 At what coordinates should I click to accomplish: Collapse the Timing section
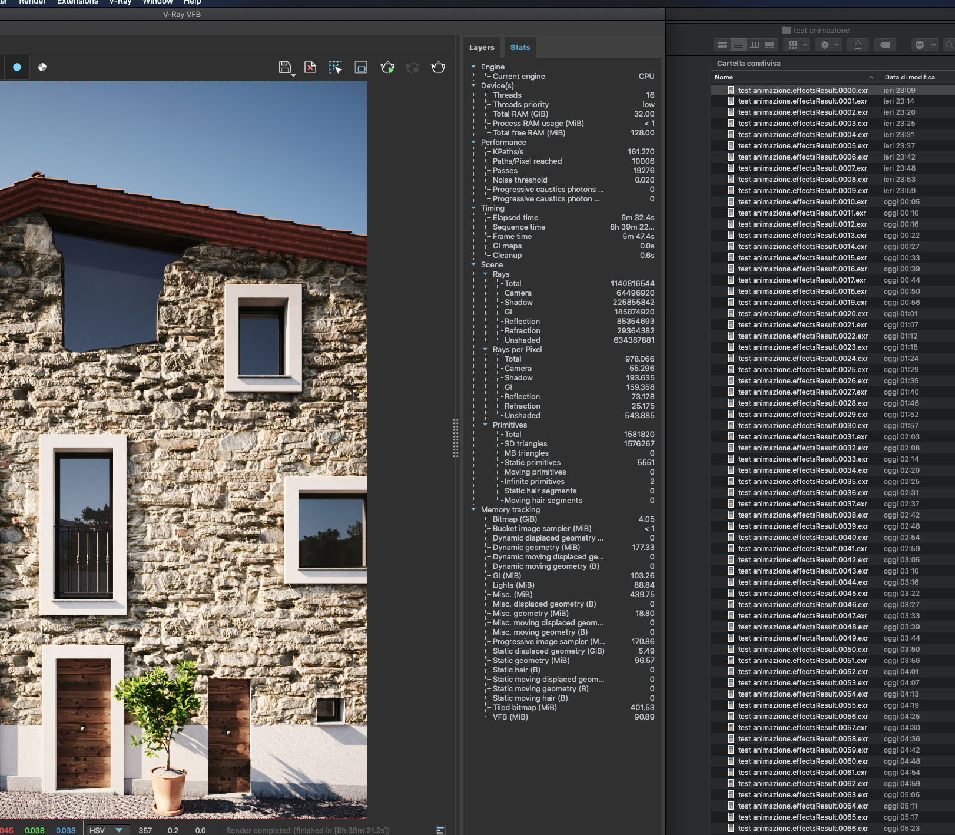[473, 208]
